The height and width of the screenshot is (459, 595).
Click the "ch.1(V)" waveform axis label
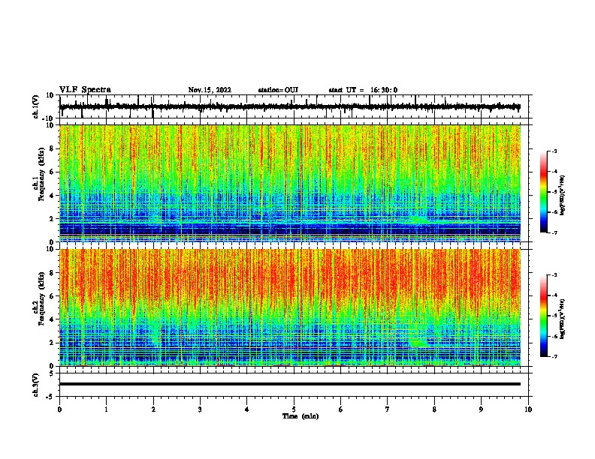(36, 106)
